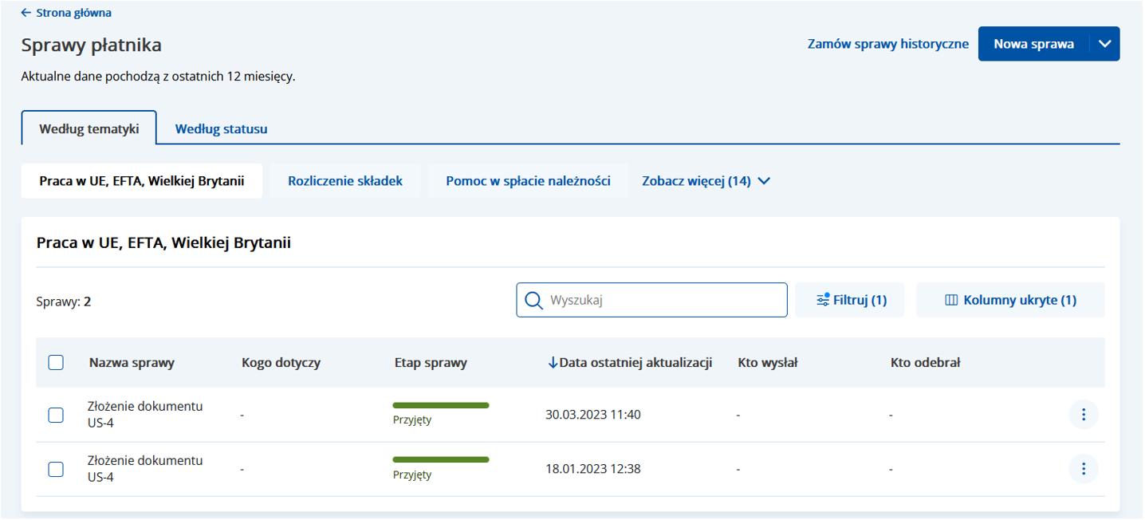Click the filter sliders icon in Filtruj
1145x520 pixels.
(x=823, y=300)
